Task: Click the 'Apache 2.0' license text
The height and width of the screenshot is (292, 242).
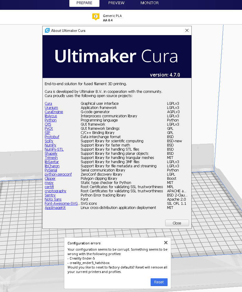Action: coord(177,199)
